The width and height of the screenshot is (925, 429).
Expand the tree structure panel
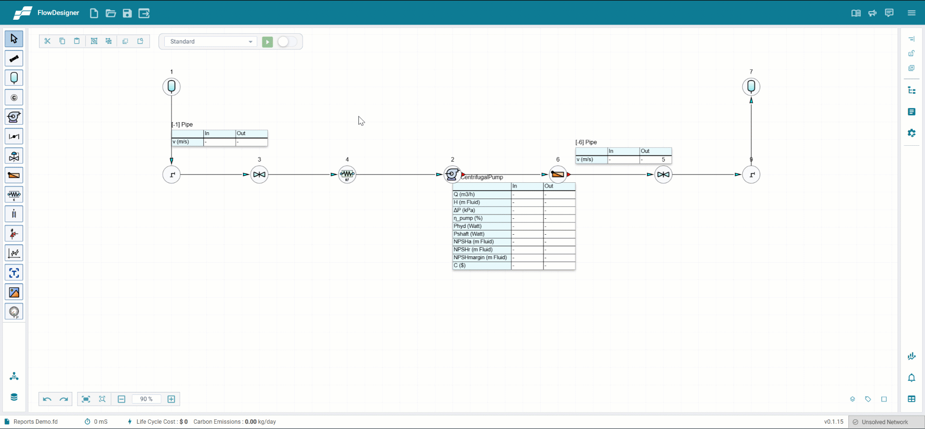(912, 90)
